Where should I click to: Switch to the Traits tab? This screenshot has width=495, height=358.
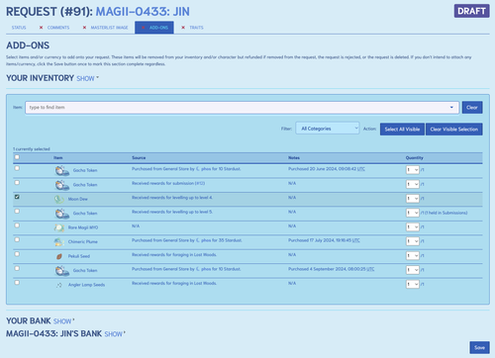tap(192, 28)
